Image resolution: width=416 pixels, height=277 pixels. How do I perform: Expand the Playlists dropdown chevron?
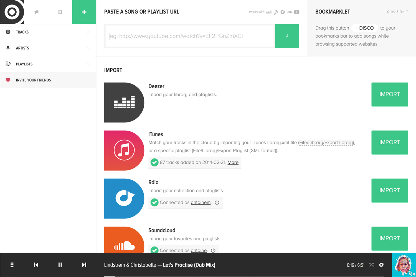[88, 64]
